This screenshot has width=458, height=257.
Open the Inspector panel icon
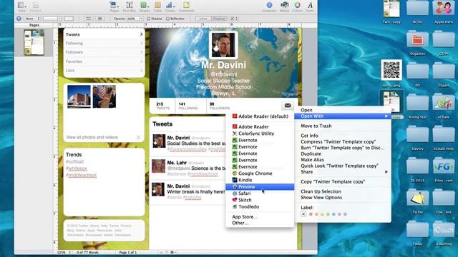pos(269,6)
